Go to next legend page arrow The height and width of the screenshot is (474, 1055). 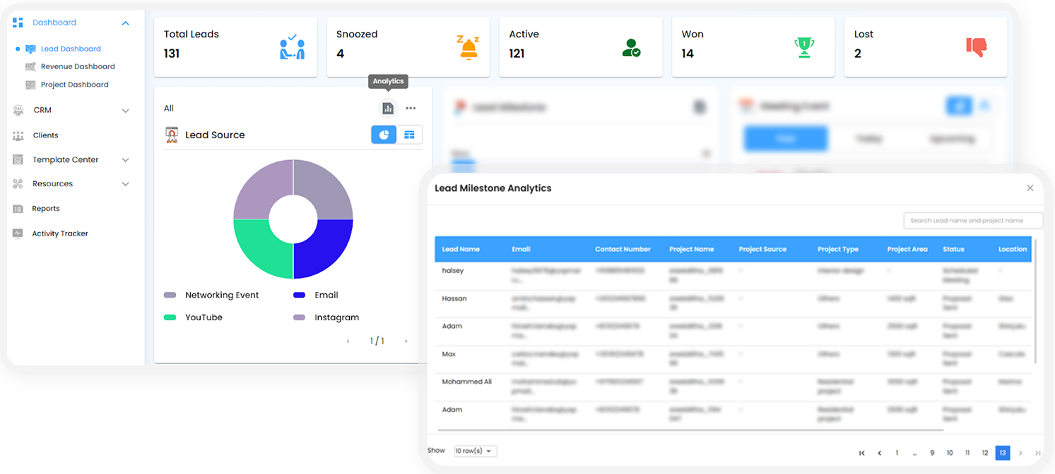tap(406, 341)
